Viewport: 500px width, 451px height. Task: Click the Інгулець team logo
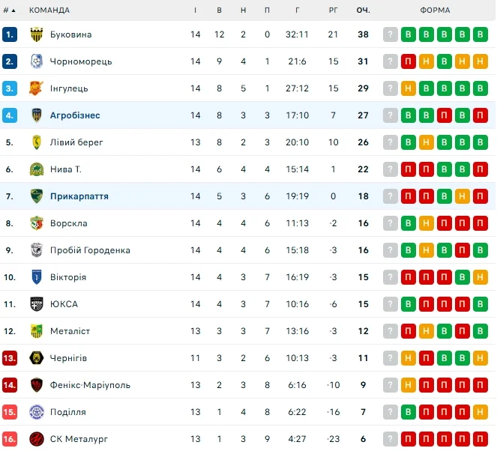click(x=36, y=88)
